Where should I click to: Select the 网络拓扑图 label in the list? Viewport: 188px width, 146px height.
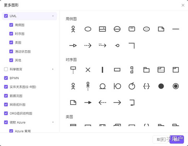coord(17,105)
